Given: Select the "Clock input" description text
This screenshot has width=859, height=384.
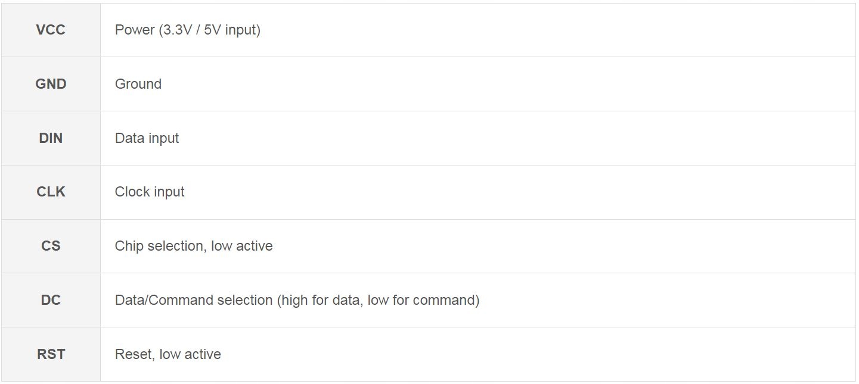Looking at the screenshot, I should (150, 192).
